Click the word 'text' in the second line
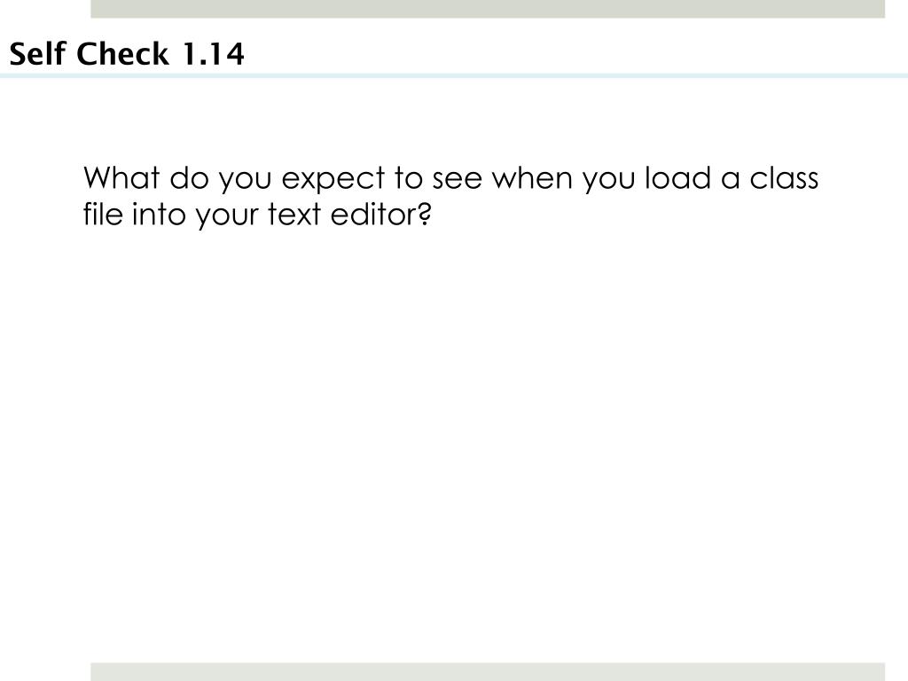This screenshot has height=681, width=908. point(294,215)
